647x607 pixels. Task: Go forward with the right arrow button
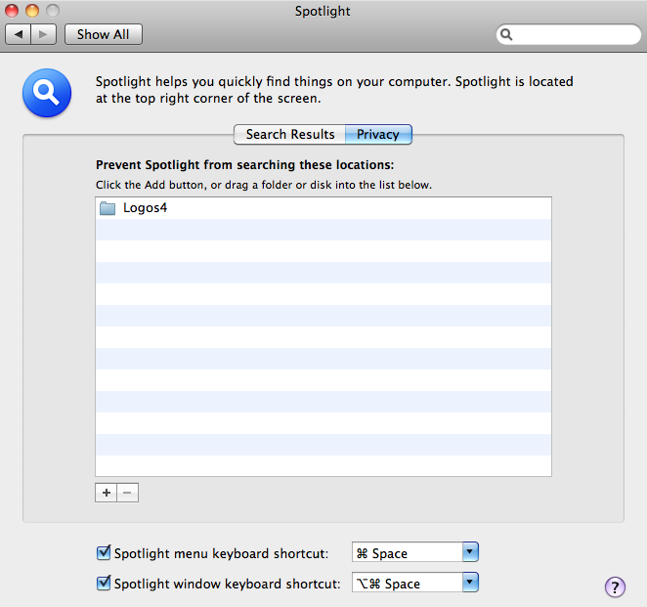(43, 34)
